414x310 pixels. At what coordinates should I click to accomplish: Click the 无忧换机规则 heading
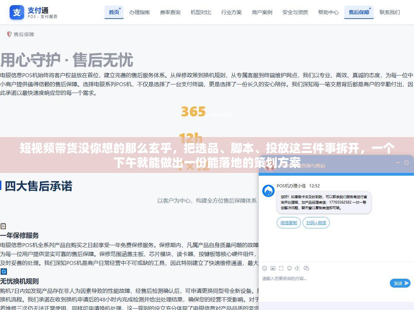click(19, 281)
